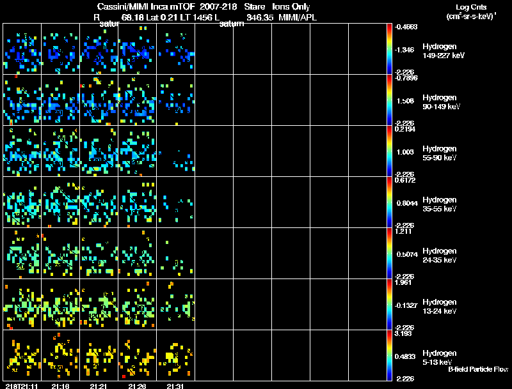This screenshot has height=389, width=512.
Task: Click the 'Ions Only' text in the title
Action: (x=291, y=7)
